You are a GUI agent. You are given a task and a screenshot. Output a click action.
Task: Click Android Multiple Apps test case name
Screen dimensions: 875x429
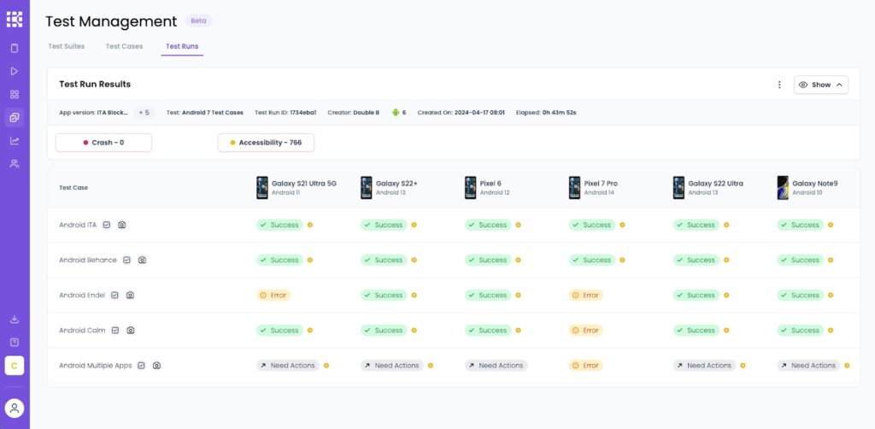[96, 366]
